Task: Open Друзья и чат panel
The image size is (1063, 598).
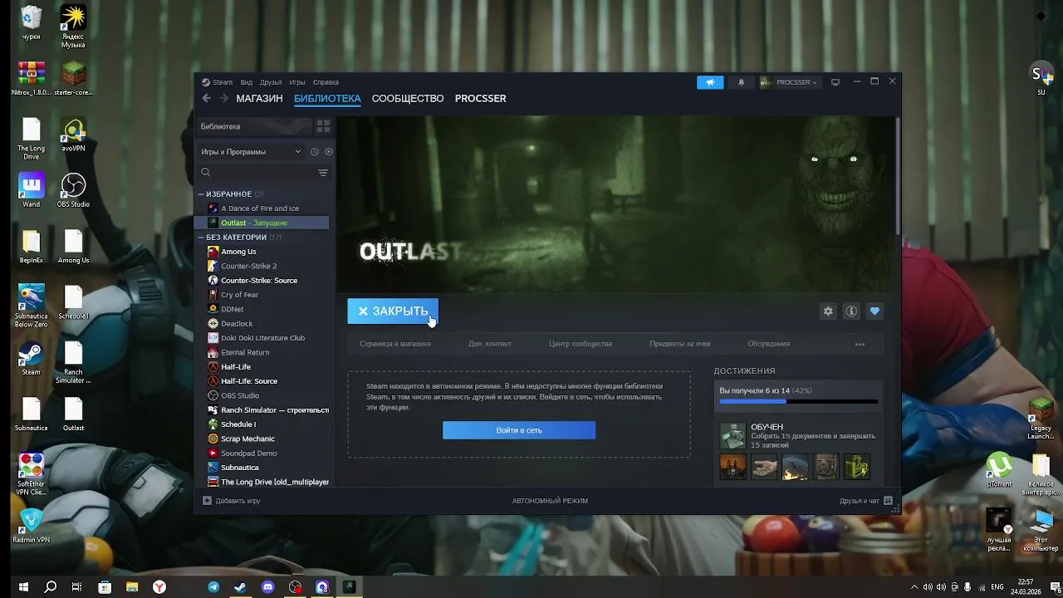Action: (865, 501)
